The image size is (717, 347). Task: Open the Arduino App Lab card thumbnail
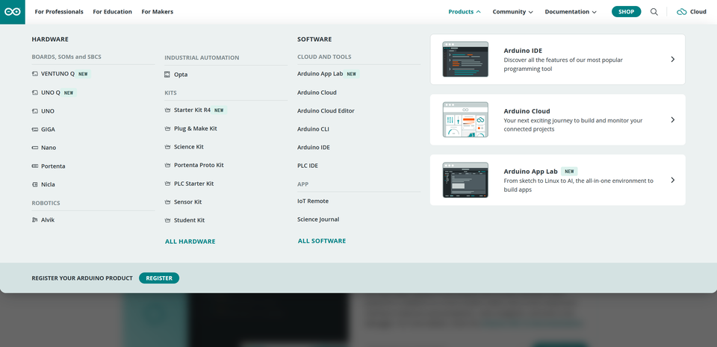(x=465, y=180)
